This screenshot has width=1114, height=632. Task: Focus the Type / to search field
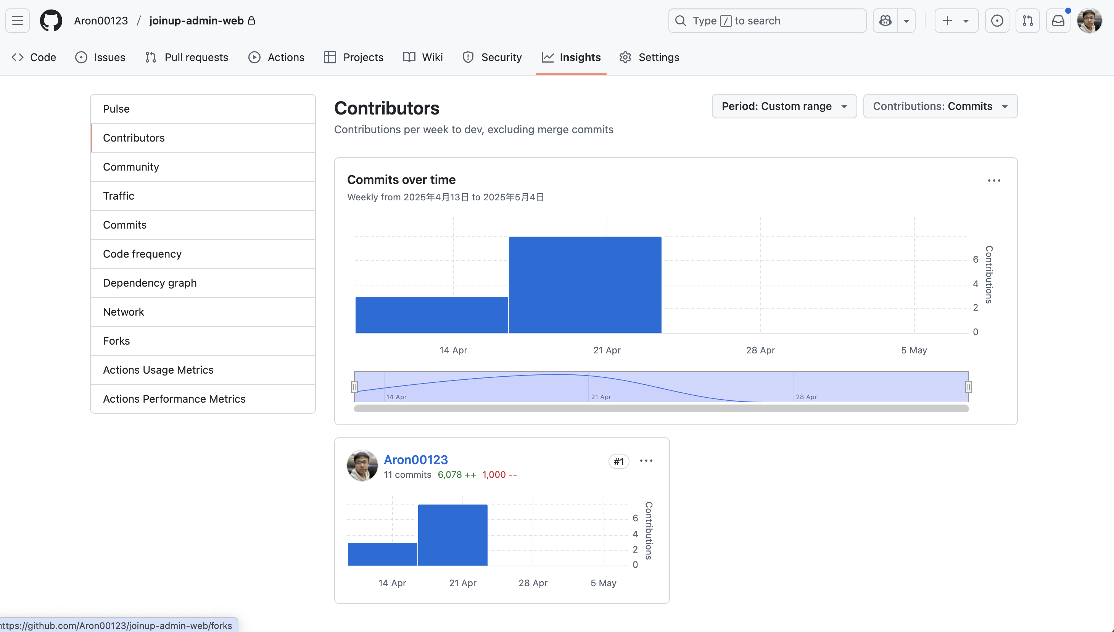(x=767, y=20)
